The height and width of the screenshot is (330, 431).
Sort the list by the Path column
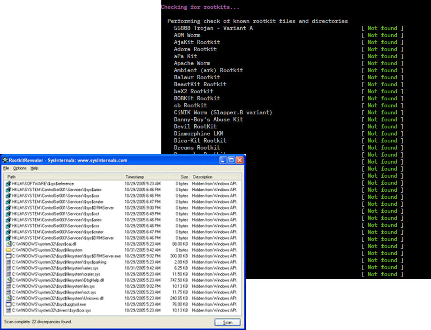[x=63, y=177]
